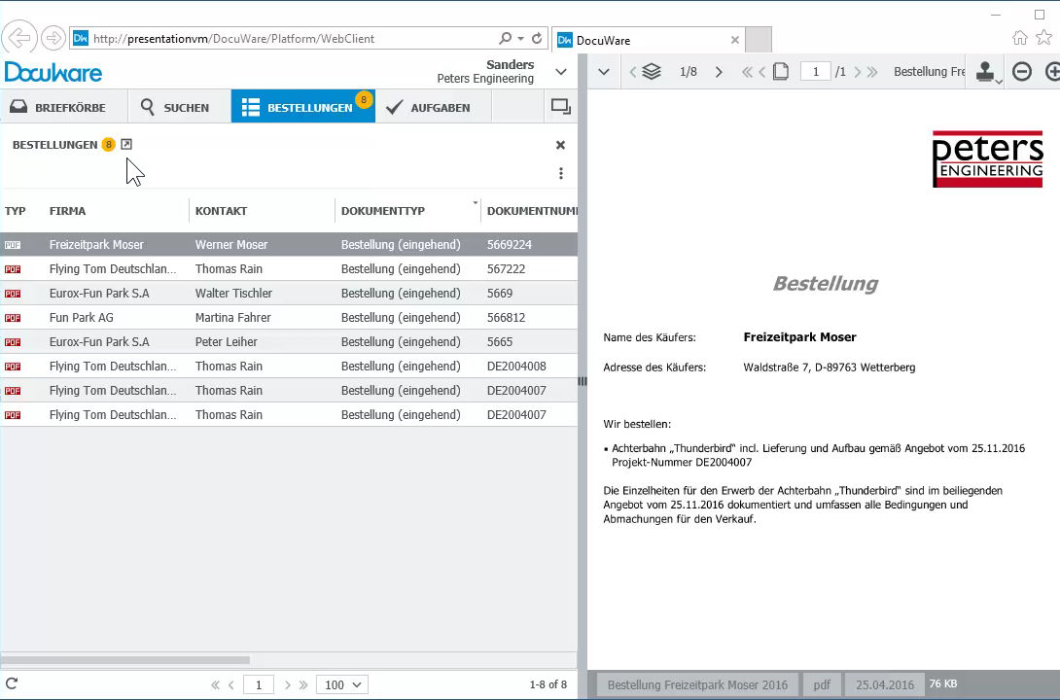Open the three-dot list options menu
This screenshot has height=700, width=1060.
(561, 174)
